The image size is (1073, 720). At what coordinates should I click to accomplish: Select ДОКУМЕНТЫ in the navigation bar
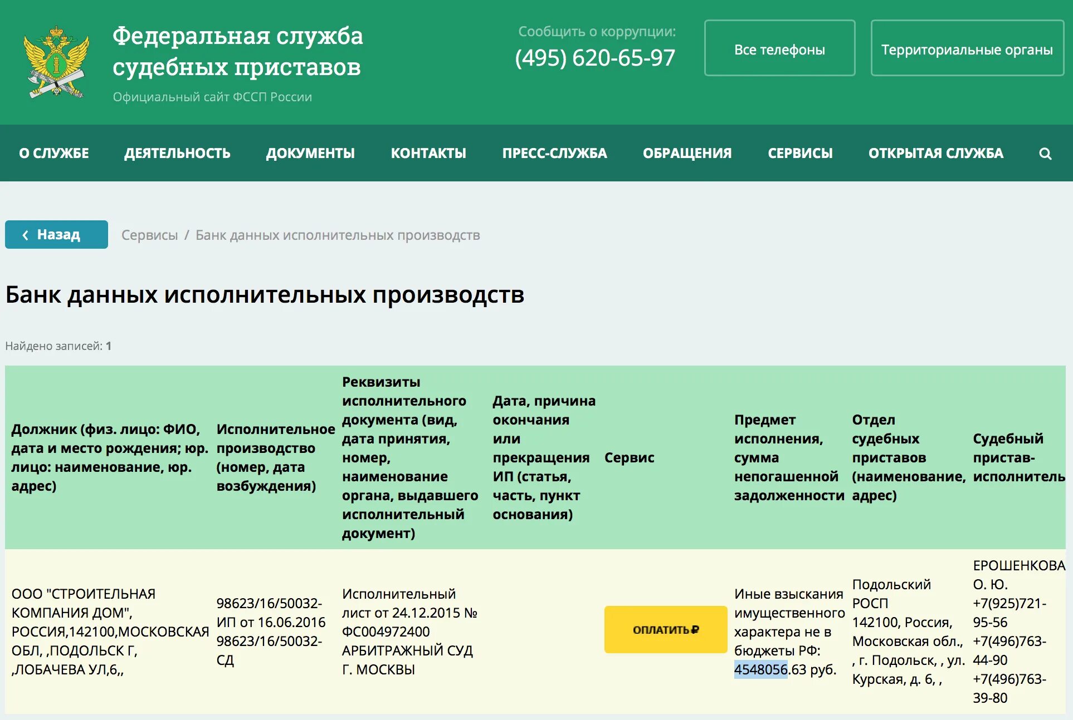click(310, 154)
